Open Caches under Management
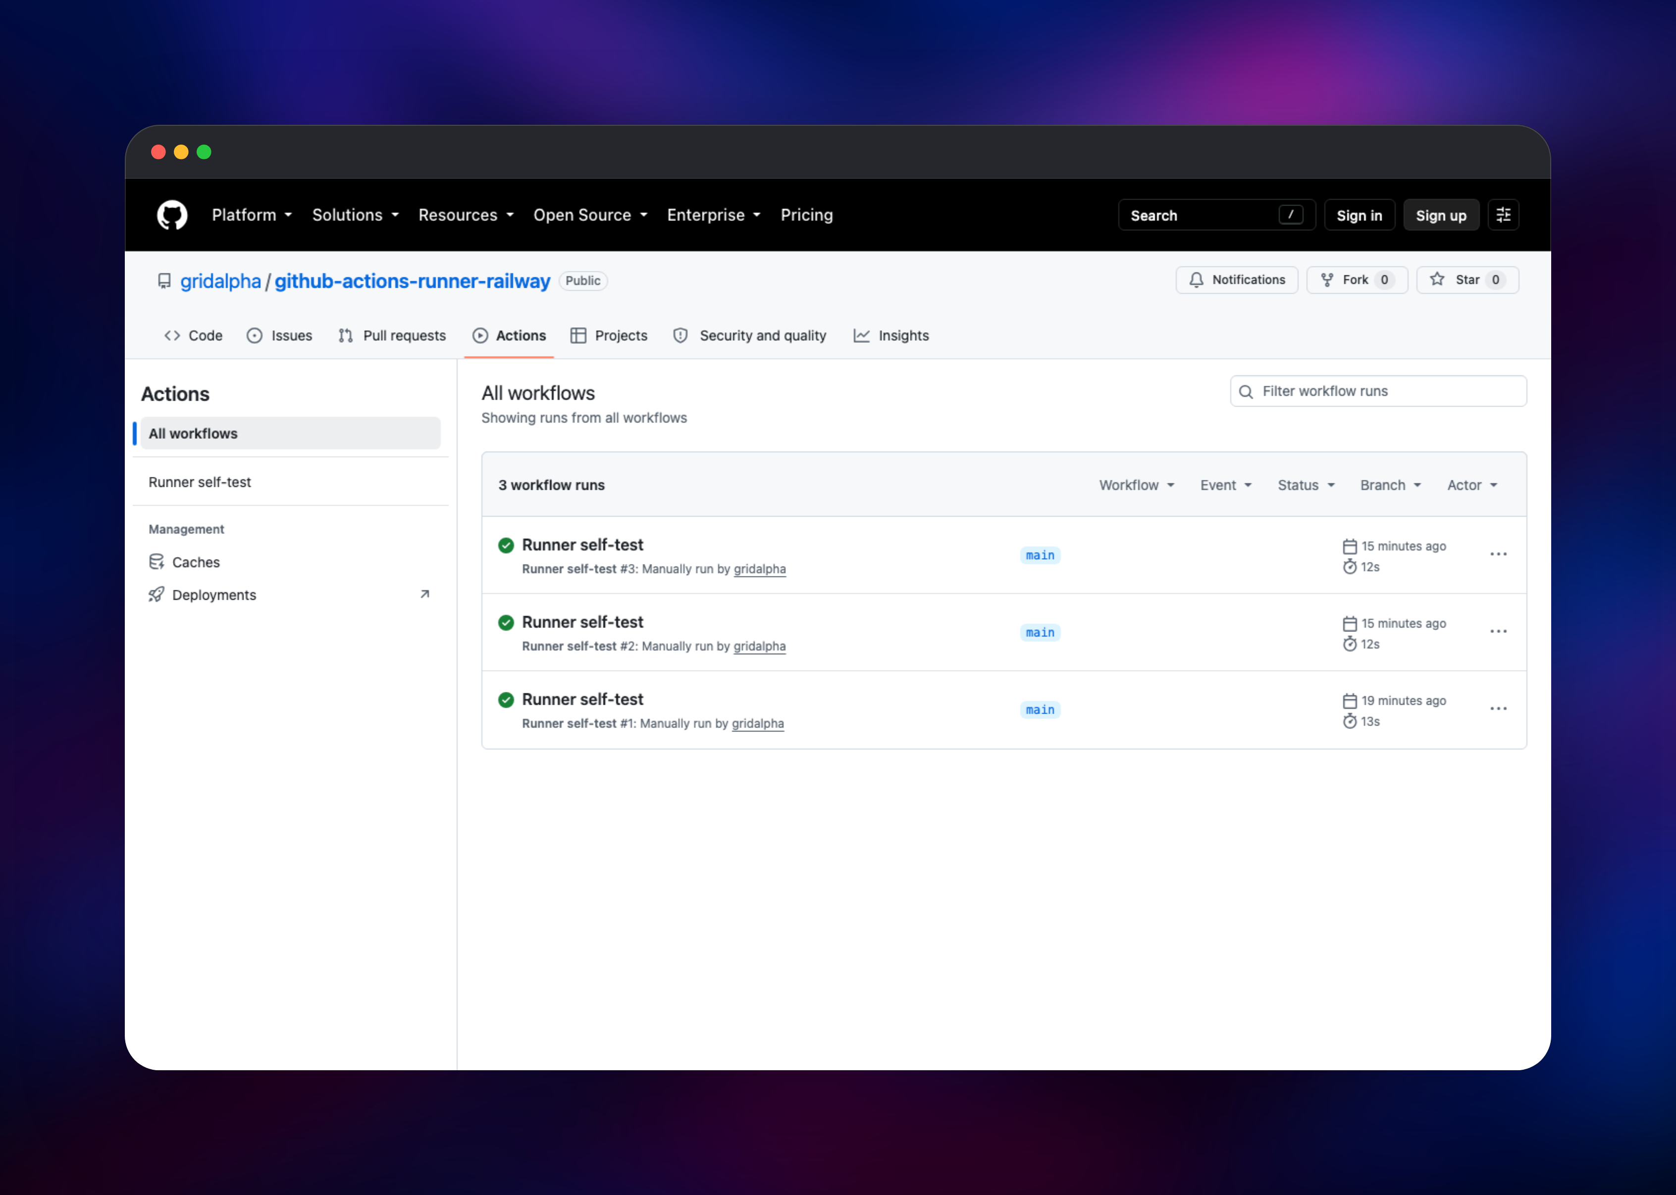The image size is (1676, 1195). pos(290,562)
